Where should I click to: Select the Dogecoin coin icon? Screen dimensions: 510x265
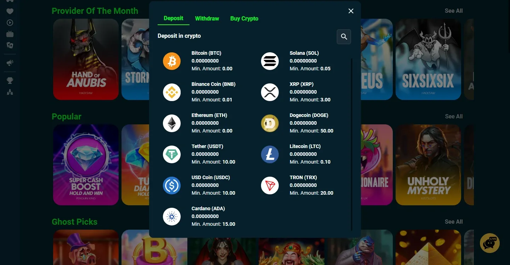coord(270,123)
